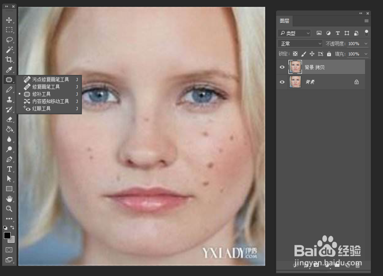The image size is (383, 276).
Task: Select the Clone Stamp tool
Action: click(x=9, y=100)
